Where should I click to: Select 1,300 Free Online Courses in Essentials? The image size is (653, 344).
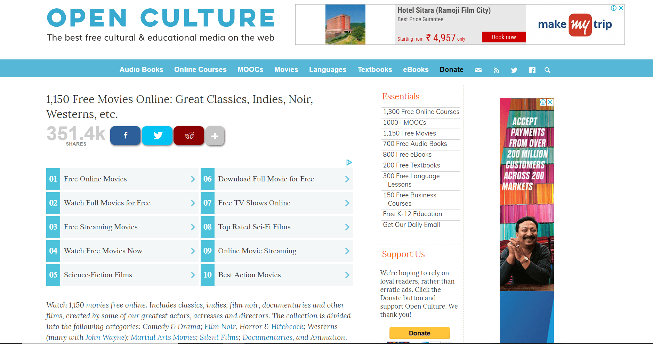[x=421, y=112]
